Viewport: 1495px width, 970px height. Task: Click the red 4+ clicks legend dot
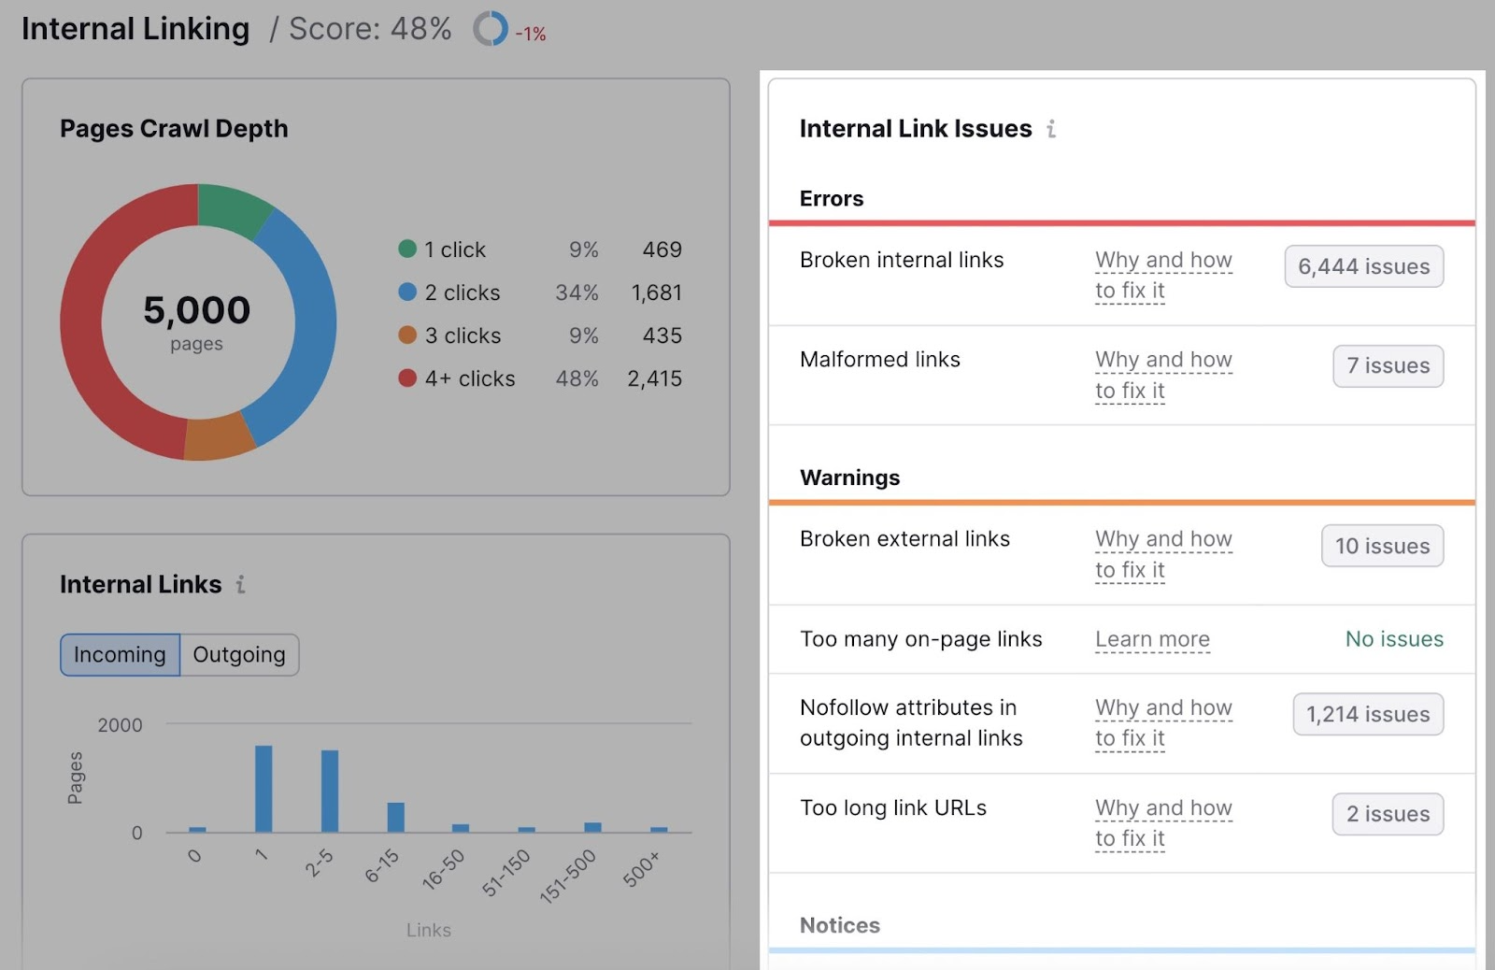tap(407, 378)
